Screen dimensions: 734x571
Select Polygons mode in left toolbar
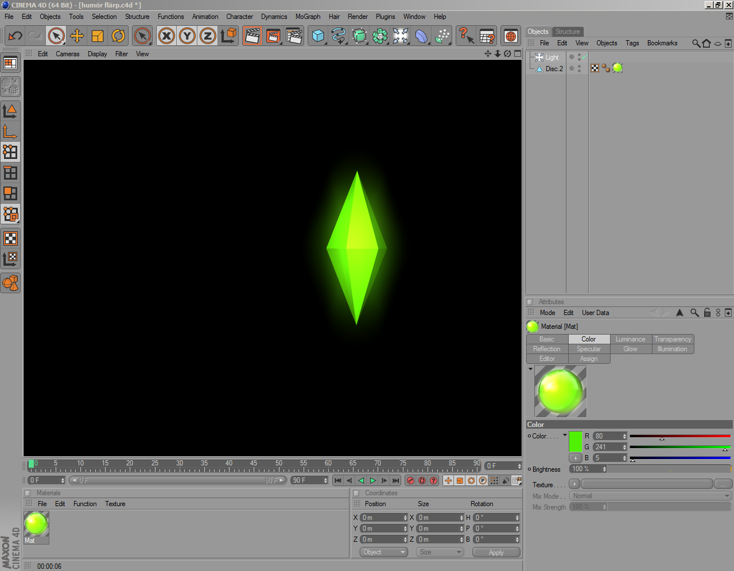click(x=10, y=193)
